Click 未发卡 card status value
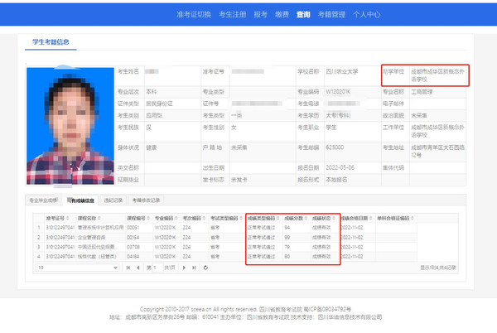Image resolution: width=497 pixels, height=333 pixels. click(239, 180)
